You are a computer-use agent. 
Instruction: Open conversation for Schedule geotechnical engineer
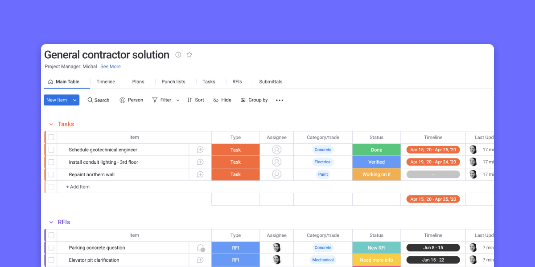(200, 150)
